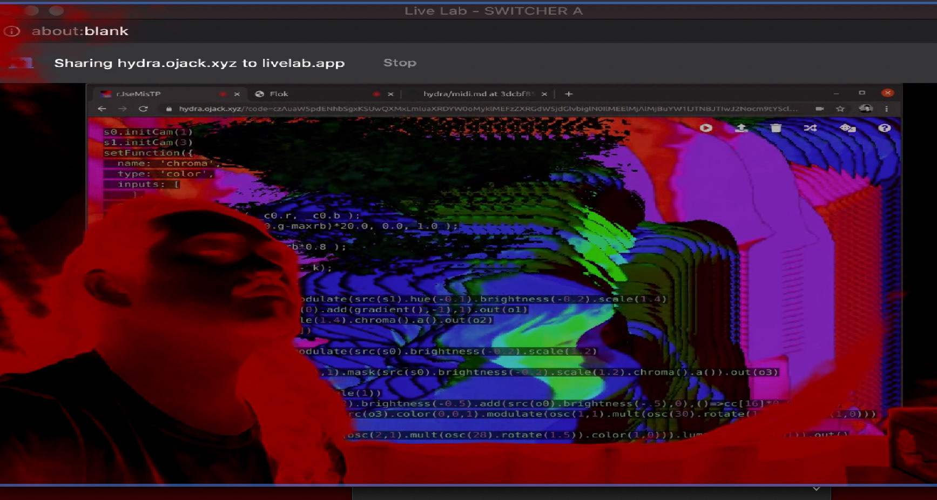The width and height of the screenshot is (937, 500).
Task: Close the rJseMisTP tab
Action: click(x=237, y=94)
